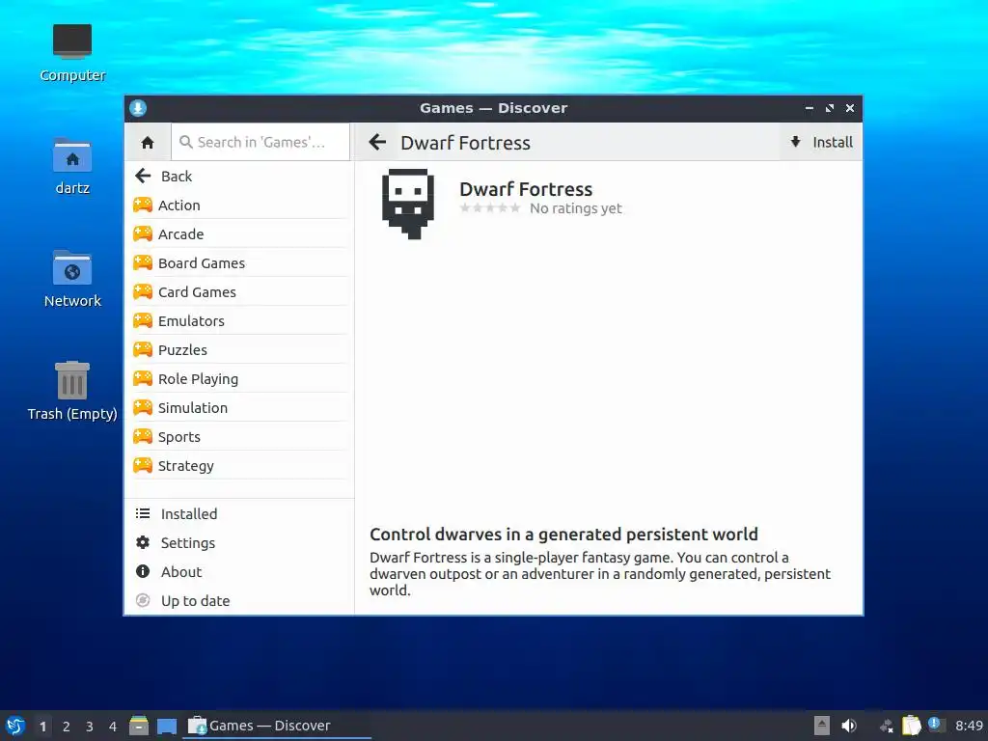Open the Computer desktop icon
This screenshot has width=988, height=741.
click(72, 54)
